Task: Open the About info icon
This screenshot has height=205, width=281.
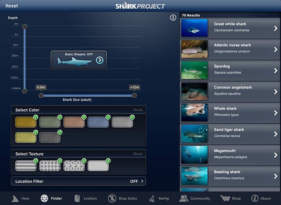Action: coord(255,198)
